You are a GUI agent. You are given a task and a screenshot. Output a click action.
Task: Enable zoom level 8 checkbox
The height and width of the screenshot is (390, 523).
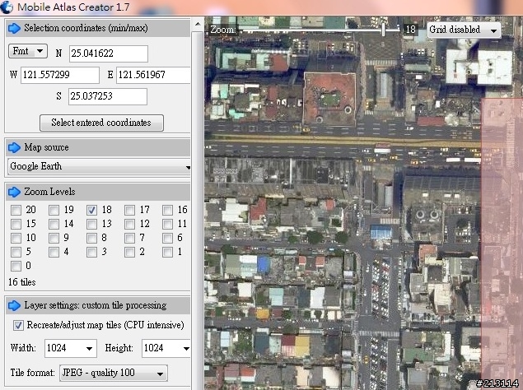point(91,238)
